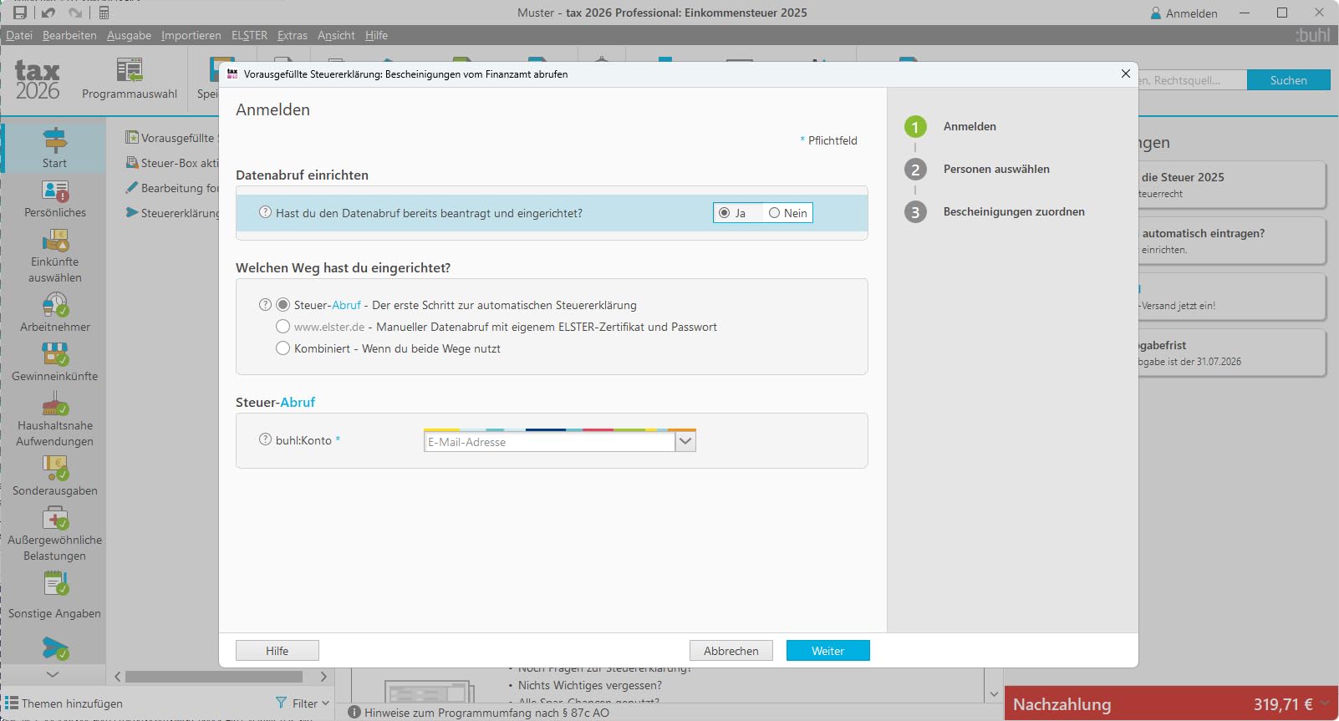Open the Hilfe menu

pyautogui.click(x=376, y=35)
